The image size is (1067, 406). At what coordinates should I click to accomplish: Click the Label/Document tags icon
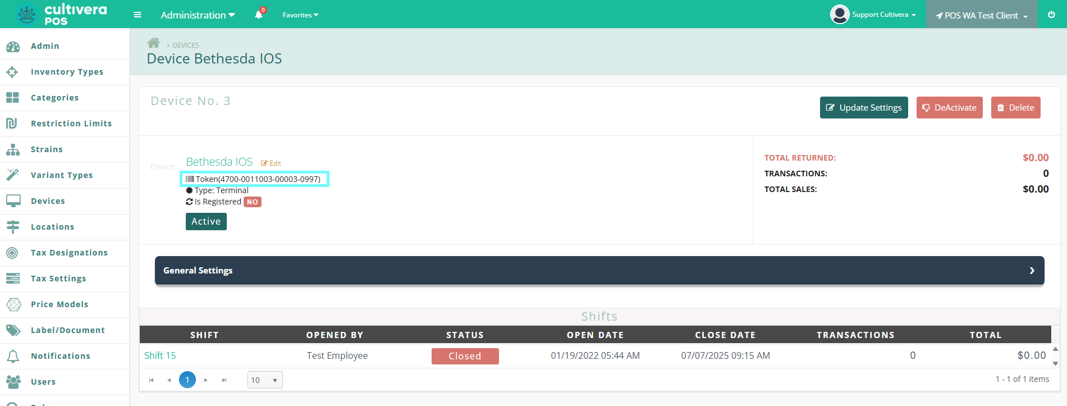(x=13, y=330)
